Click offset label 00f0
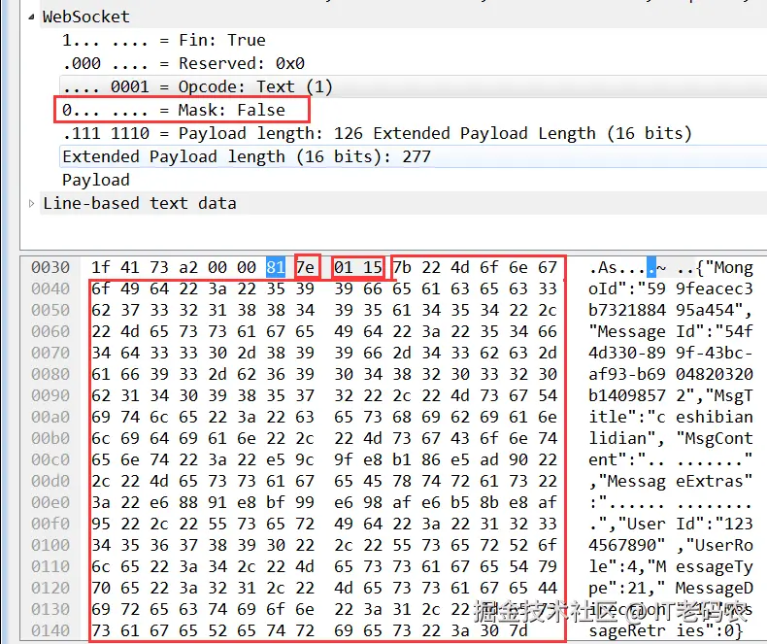 pyautogui.click(x=50, y=525)
